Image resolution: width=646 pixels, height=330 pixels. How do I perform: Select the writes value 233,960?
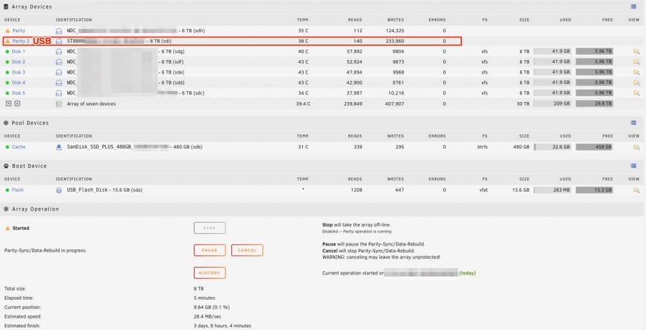tap(395, 41)
